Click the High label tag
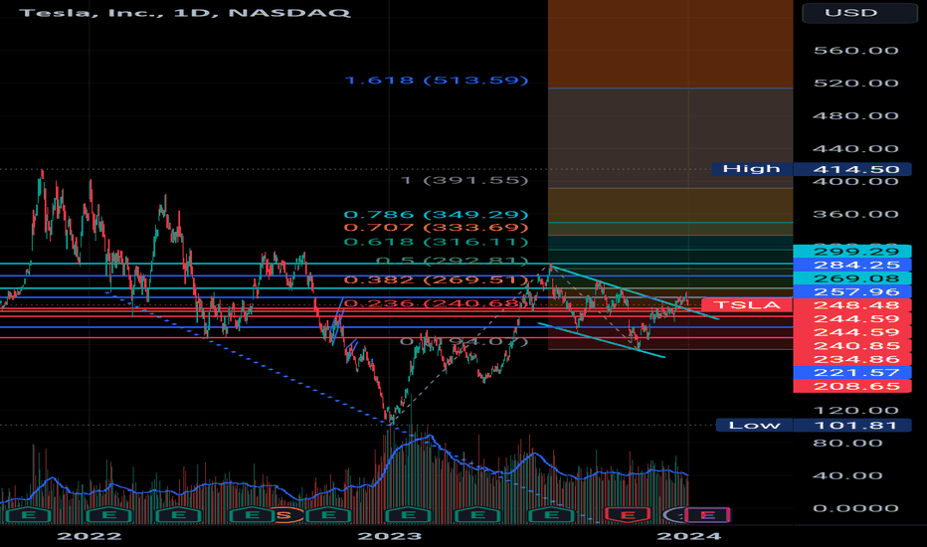 (x=751, y=169)
